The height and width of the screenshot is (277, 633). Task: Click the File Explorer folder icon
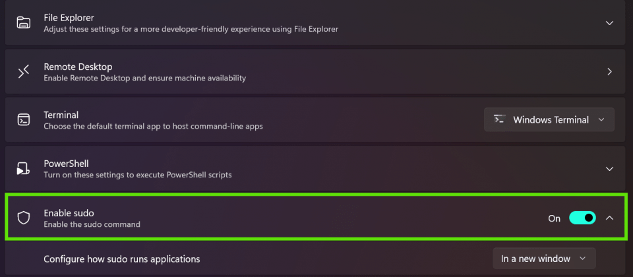pyautogui.click(x=24, y=22)
